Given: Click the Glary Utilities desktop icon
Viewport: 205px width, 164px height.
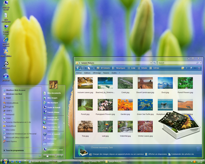Looking at the screenshot, I should click(x=6, y=53).
